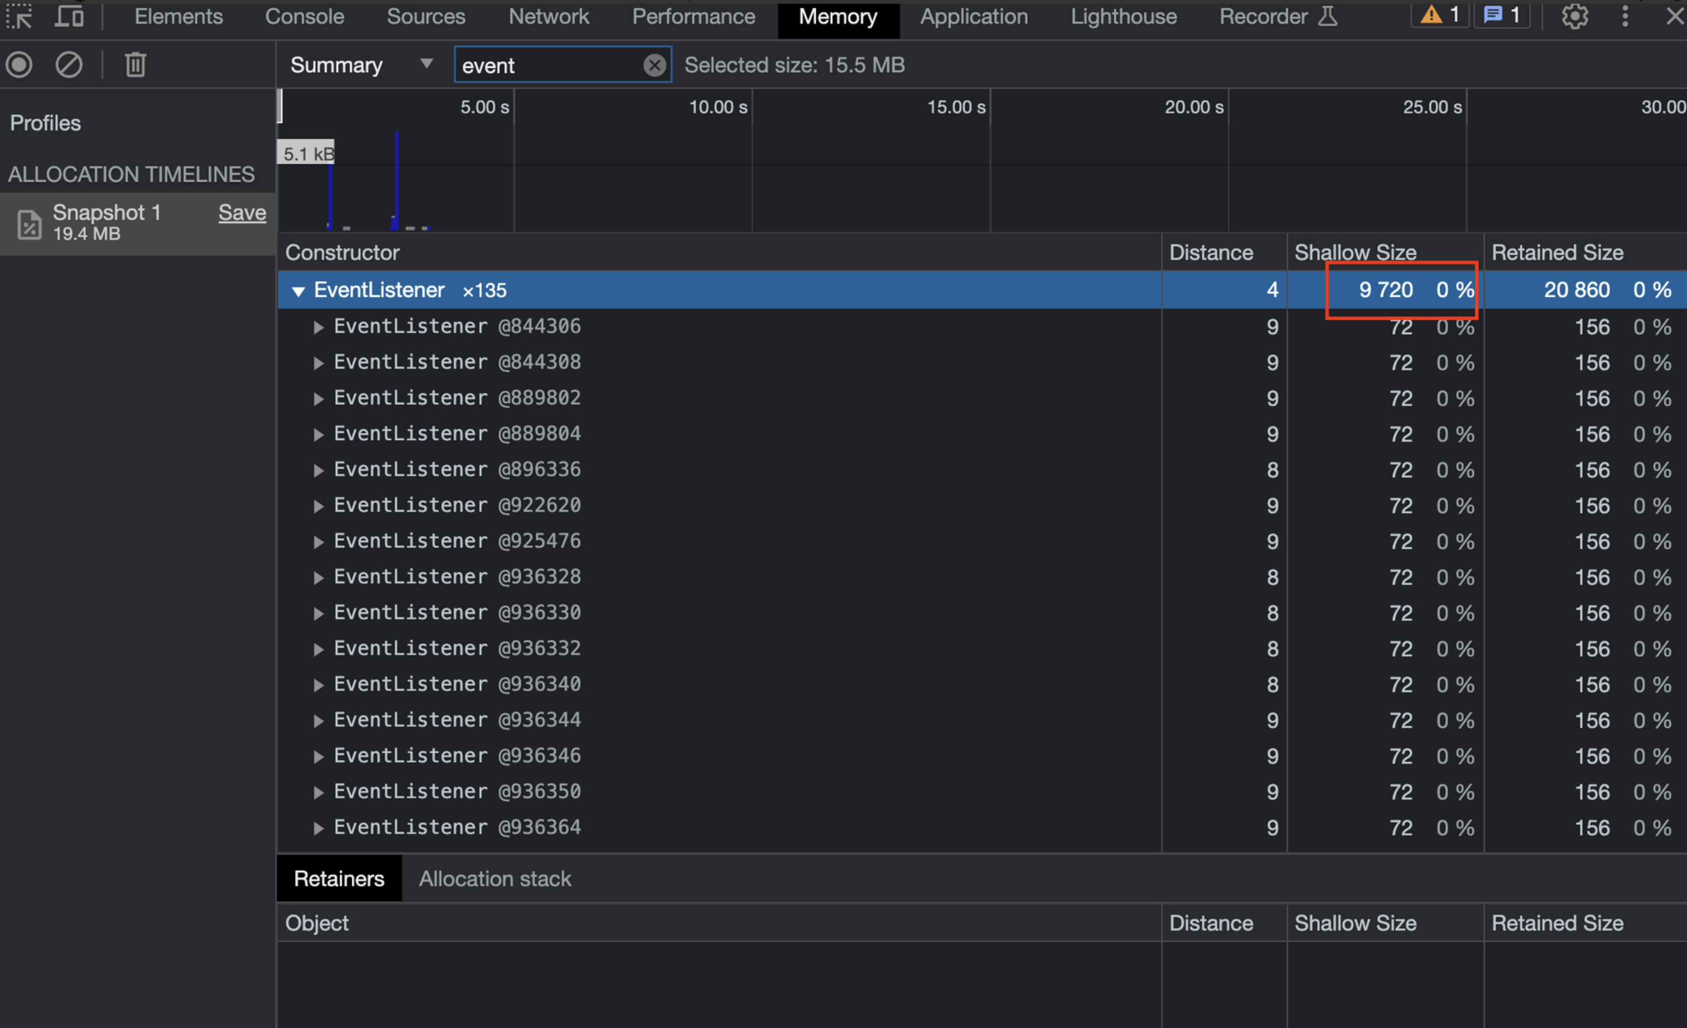Switch to the Network tab
Image resolution: width=1687 pixels, height=1028 pixels.
pos(548,16)
